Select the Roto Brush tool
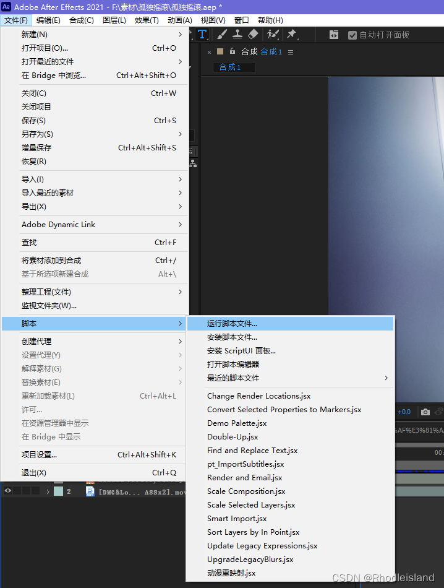 click(x=273, y=35)
